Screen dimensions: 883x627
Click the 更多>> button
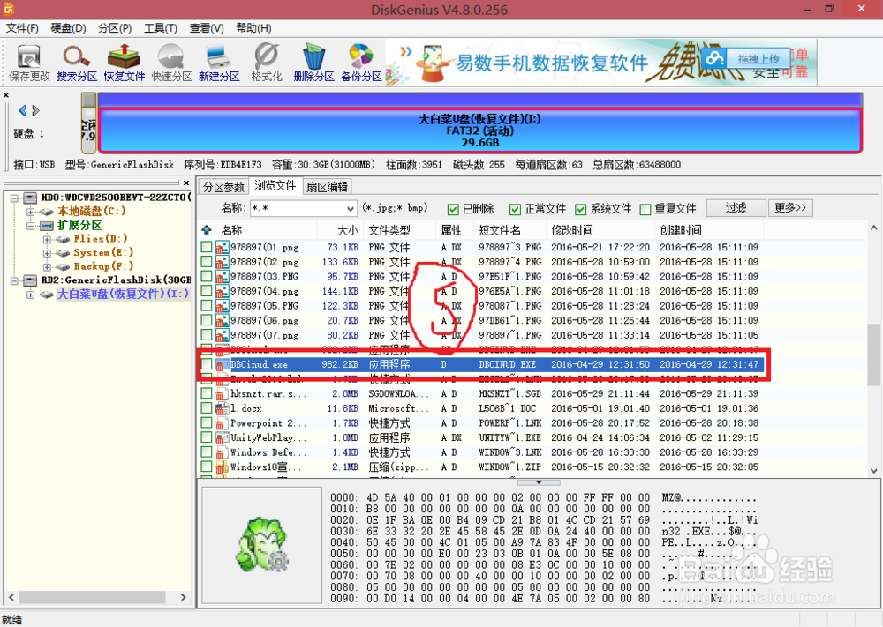click(790, 208)
